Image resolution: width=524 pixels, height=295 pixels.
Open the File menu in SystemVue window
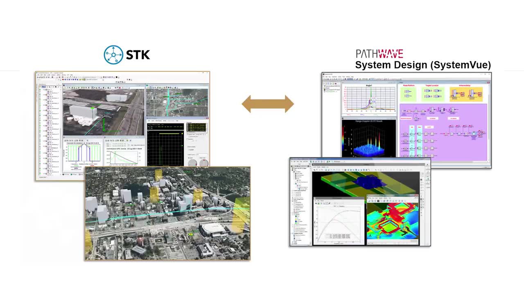324,77
